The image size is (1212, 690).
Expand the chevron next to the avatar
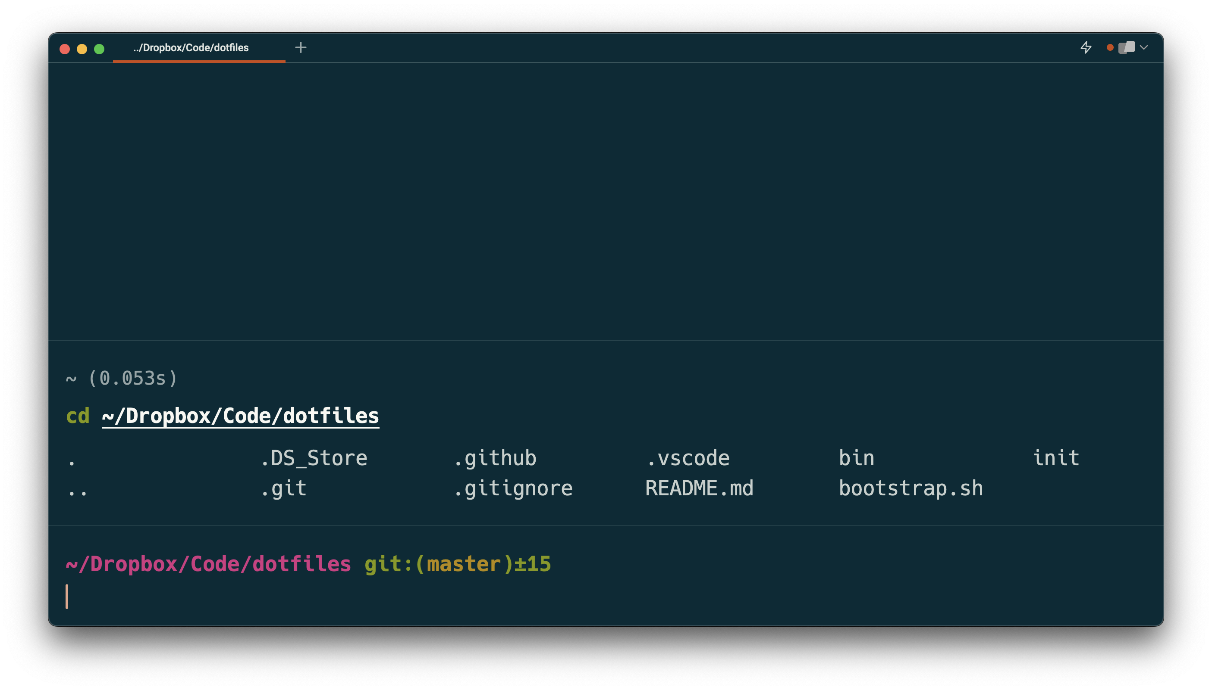coord(1144,47)
